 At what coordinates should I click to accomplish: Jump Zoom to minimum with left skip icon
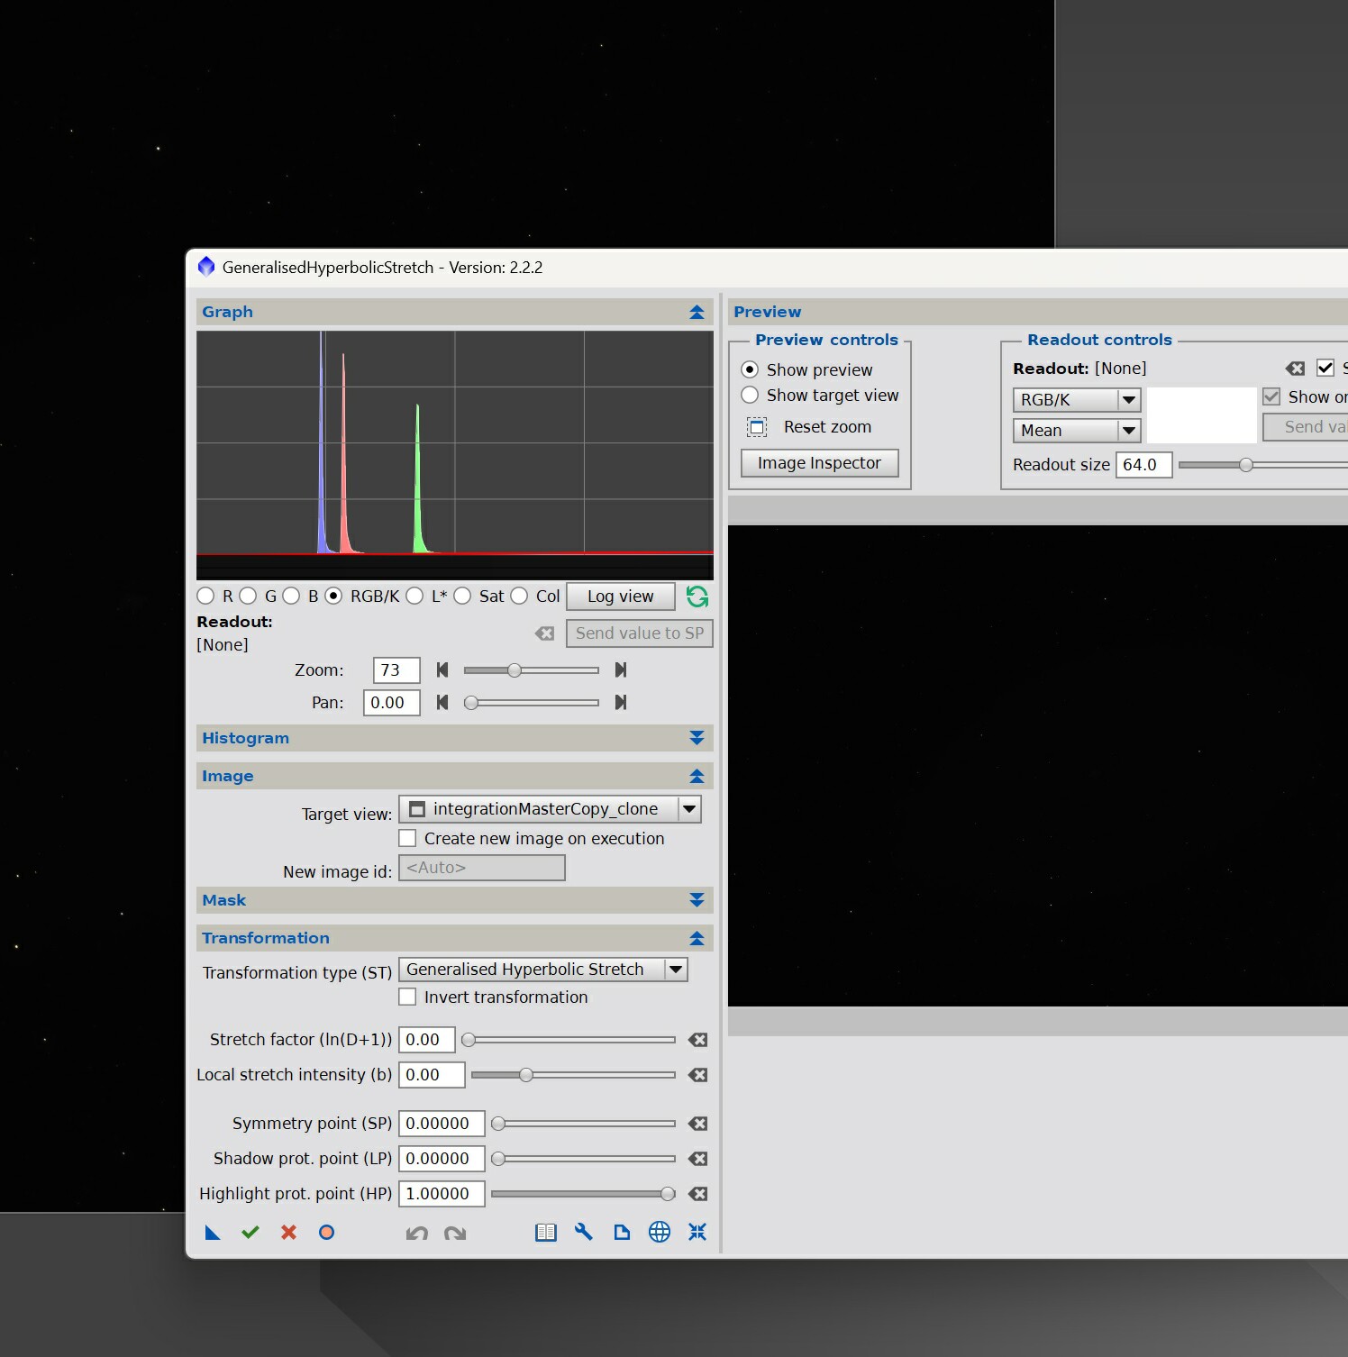[x=442, y=669]
